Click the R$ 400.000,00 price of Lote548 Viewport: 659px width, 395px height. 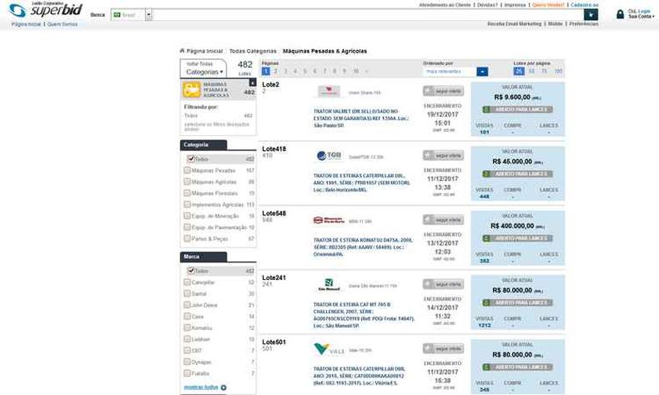(x=512, y=226)
